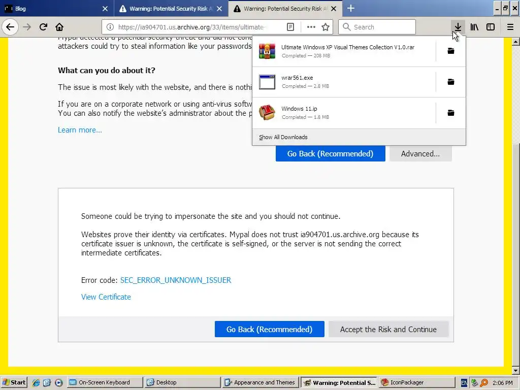This screenshot has width=520, height=390.
Task: Open the Windows 11.ip download entry
Action: coord(344,113)
